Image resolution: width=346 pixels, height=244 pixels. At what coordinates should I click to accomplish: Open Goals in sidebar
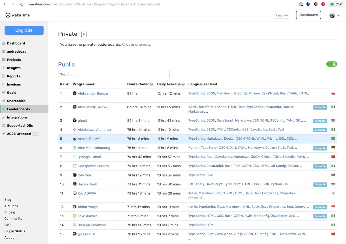point(12,93)
